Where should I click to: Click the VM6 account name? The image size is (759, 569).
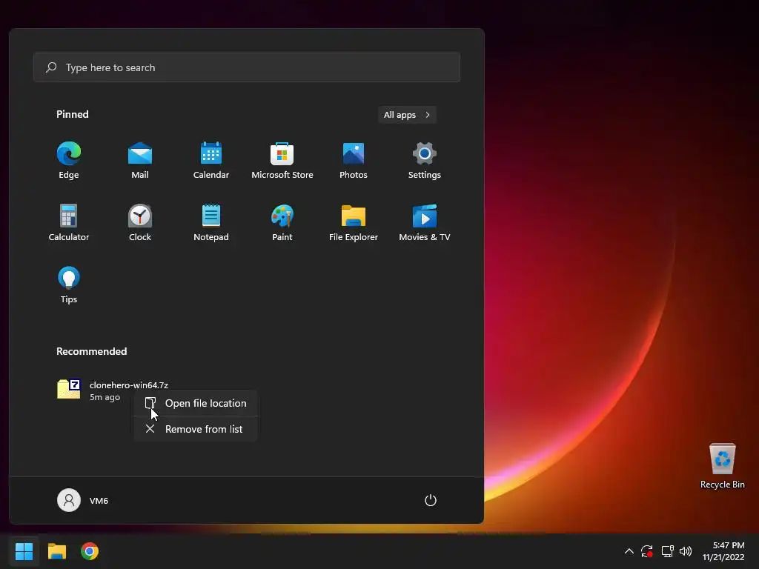[x=99, y=501]
